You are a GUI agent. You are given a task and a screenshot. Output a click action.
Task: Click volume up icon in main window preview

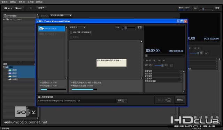click(x=202, y=53)
